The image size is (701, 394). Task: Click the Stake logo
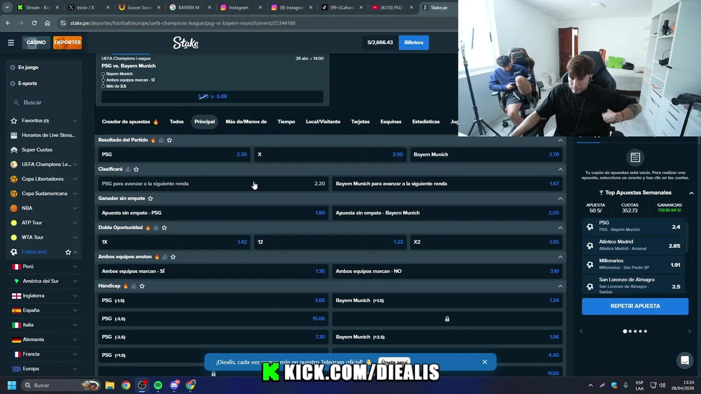tap(186, 43)
